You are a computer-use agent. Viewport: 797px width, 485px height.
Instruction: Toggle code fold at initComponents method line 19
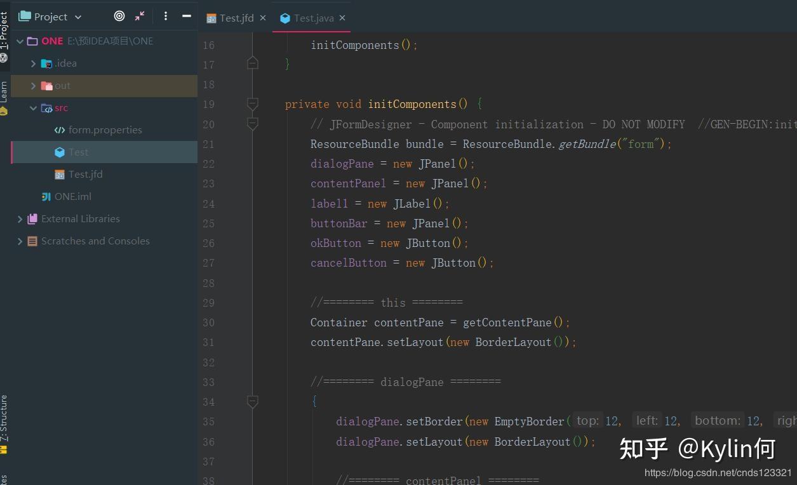(253, 103)
